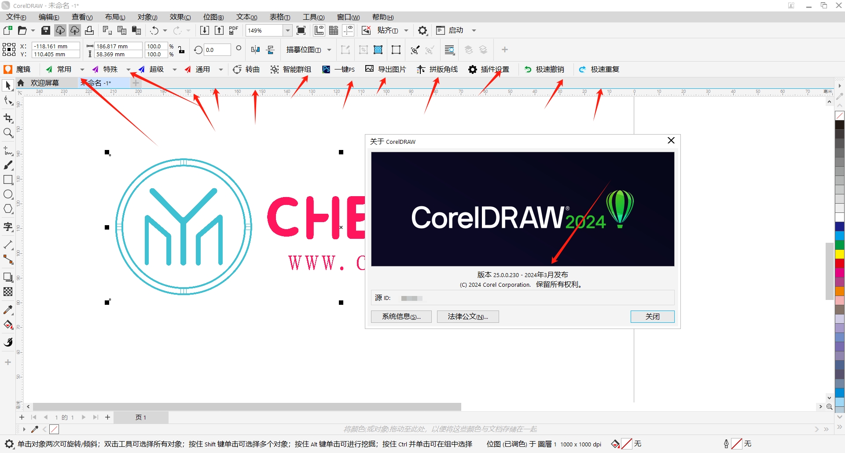Click the Save disk icon
Image resolution: width=845 pixels, height=453 pixels.
pos(46,30)
